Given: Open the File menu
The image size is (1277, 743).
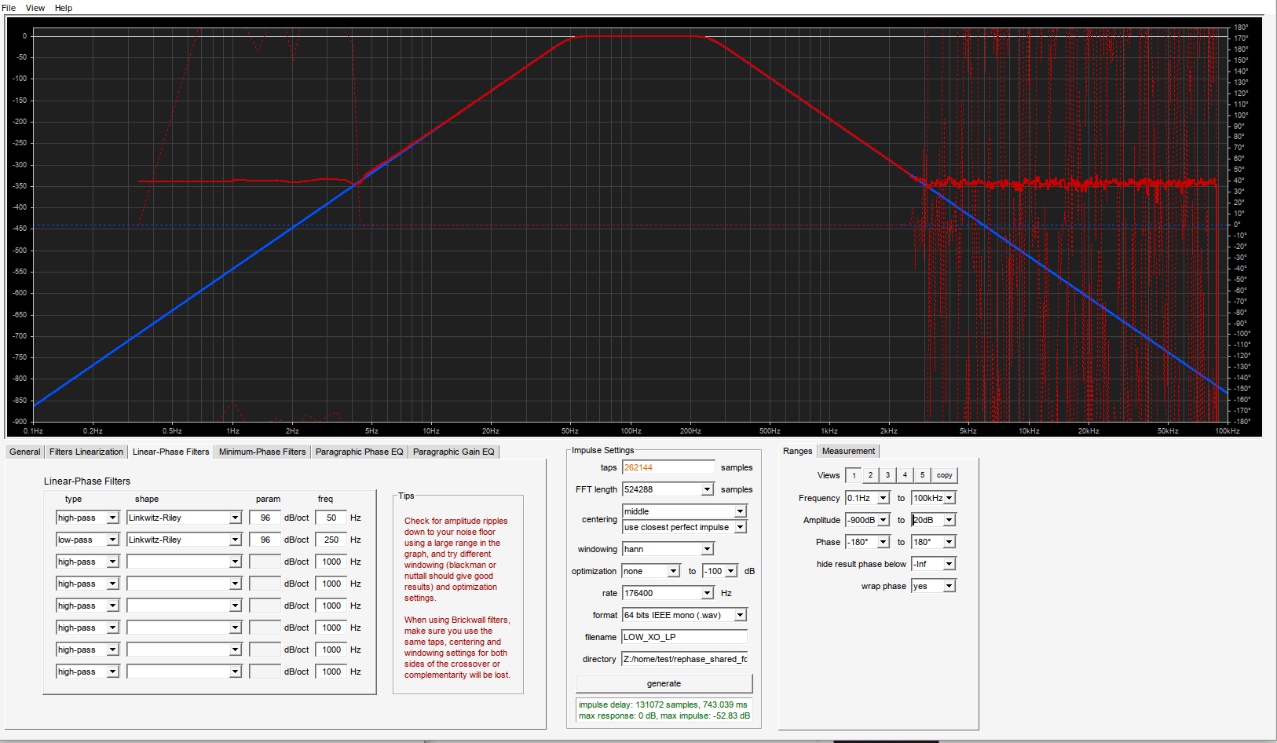Looking at the screenshot, I should [9, 8].
